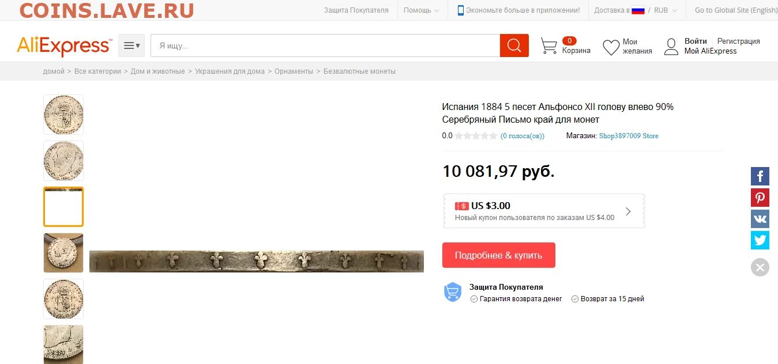Share on Facebook

(x=760, y=176)
